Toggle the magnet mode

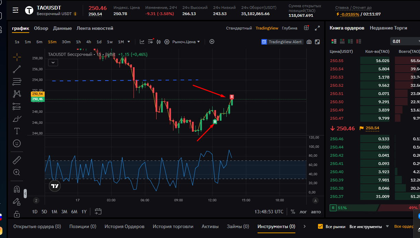pyautogui.click(x=16, y=189)
